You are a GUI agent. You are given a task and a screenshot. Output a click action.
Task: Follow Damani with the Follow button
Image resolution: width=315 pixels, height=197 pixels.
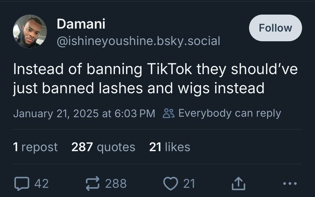pos(275,28)
